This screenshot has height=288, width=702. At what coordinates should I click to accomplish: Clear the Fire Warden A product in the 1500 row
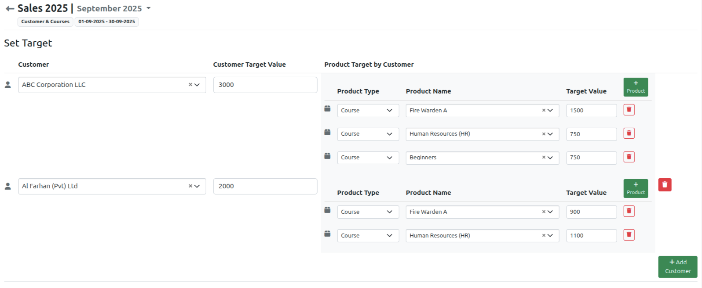544,111
